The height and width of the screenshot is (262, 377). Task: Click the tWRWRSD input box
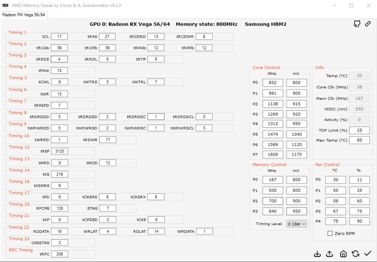(x=107, y=128)
